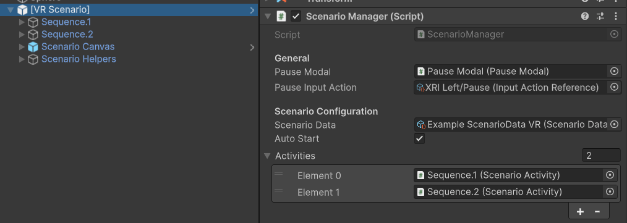The height and width of the screenshot is (223, 627).
Task: Click the [VR Scenario] prefab cube icon
Action: click(22, 10)
